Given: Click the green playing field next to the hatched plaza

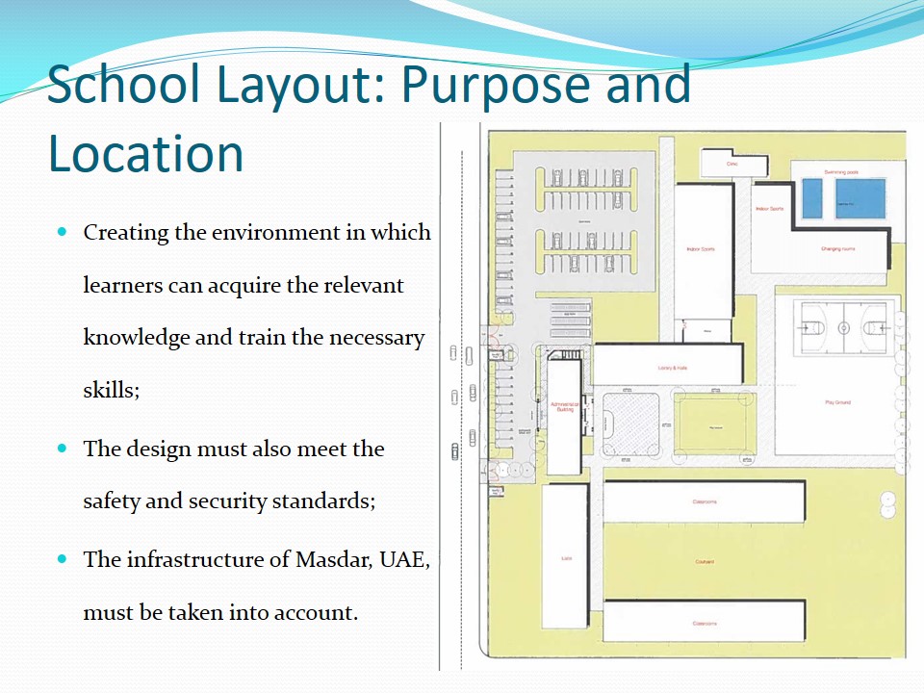Looking at the screenshot, I should [715, 423].
